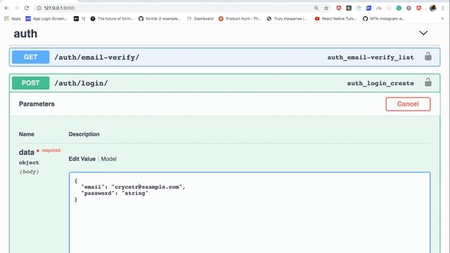The width and height of the screenshot is (450, 253).
Task: Click the blue square extension icon
Action: [368, 8]
